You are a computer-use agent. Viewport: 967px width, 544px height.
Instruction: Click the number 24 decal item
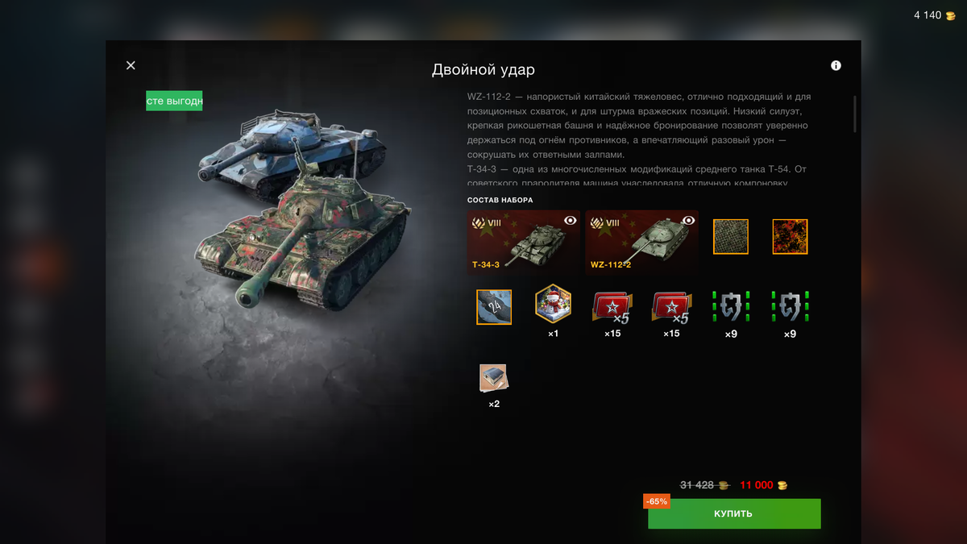pyautogui.click(x=494, y=307)
